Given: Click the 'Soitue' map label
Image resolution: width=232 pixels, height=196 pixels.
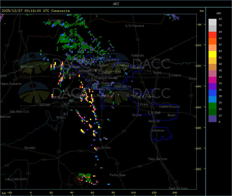Looking at the screenshot, I should click(x=137, y=115).
